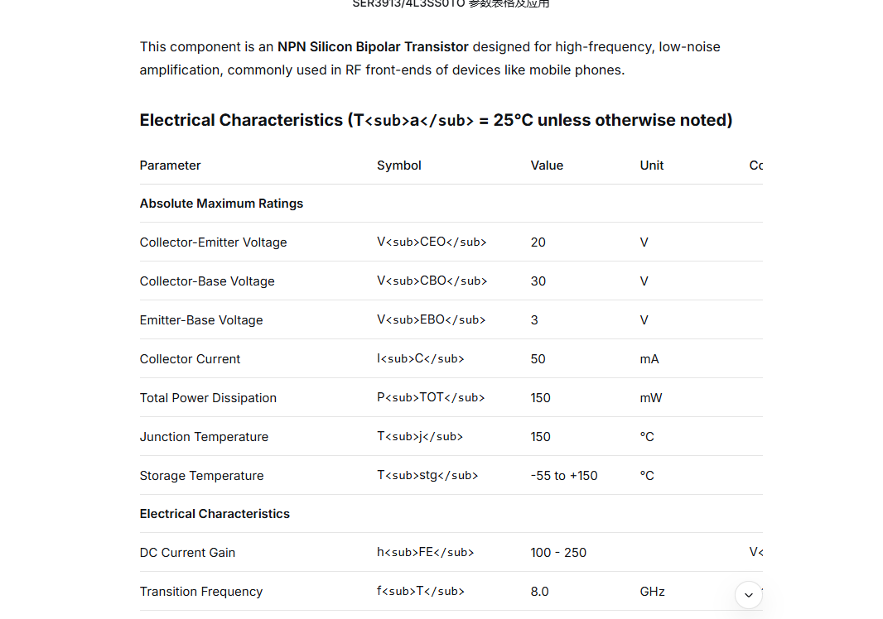Select the Collector-Emitter Voltage row label

click(x=213, y=242)
